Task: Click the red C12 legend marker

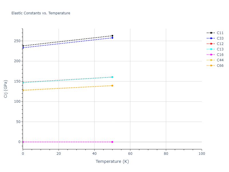Action: [211, 44]
